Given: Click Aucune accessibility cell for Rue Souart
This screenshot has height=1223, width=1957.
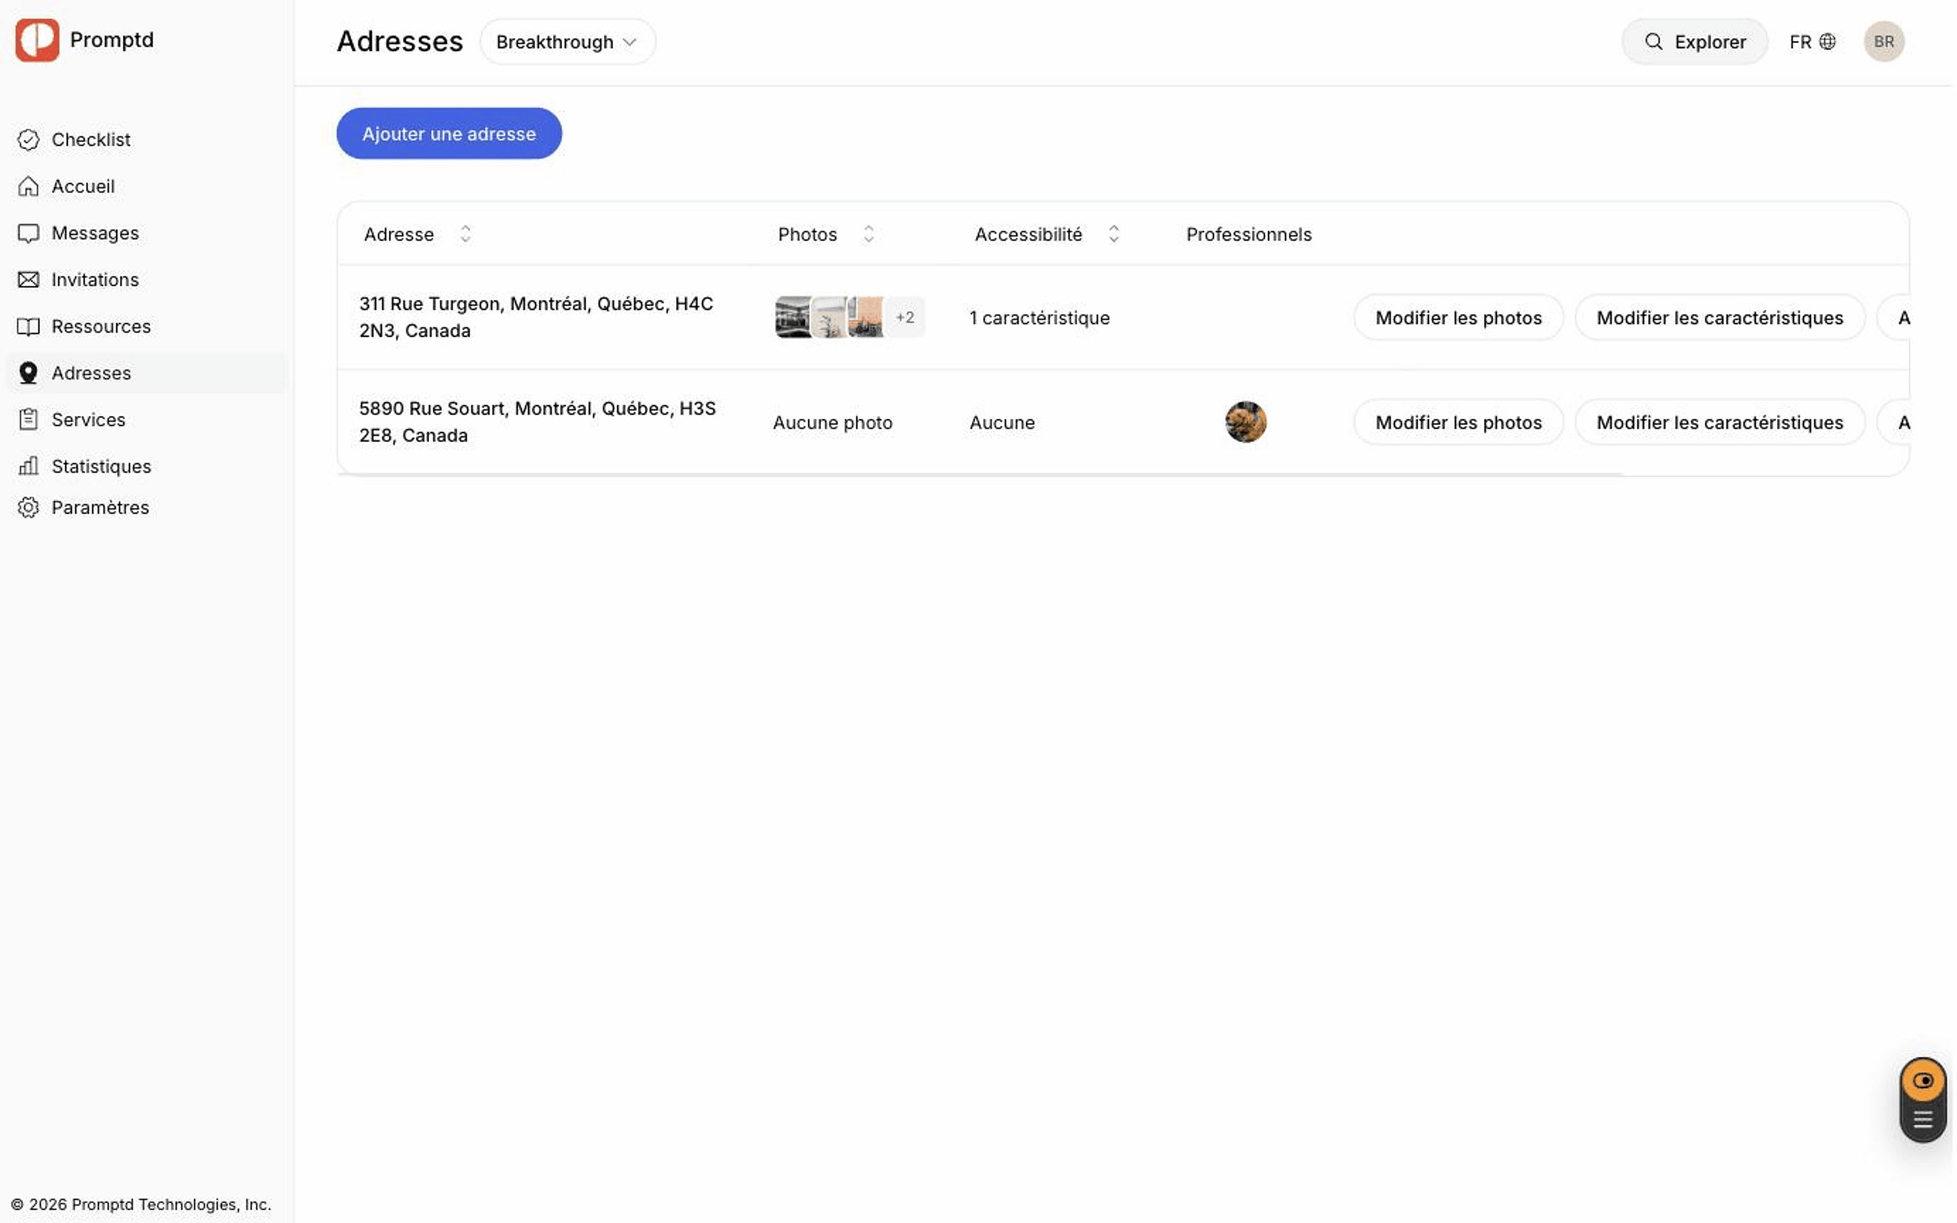Looking at the screenshot, I should (1003, 423).
